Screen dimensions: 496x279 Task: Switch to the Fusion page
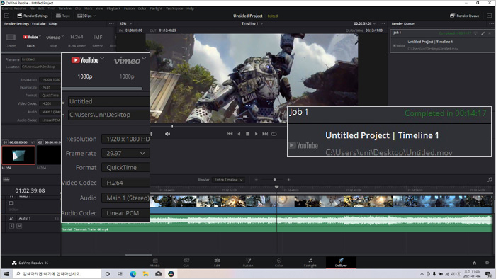248,263
